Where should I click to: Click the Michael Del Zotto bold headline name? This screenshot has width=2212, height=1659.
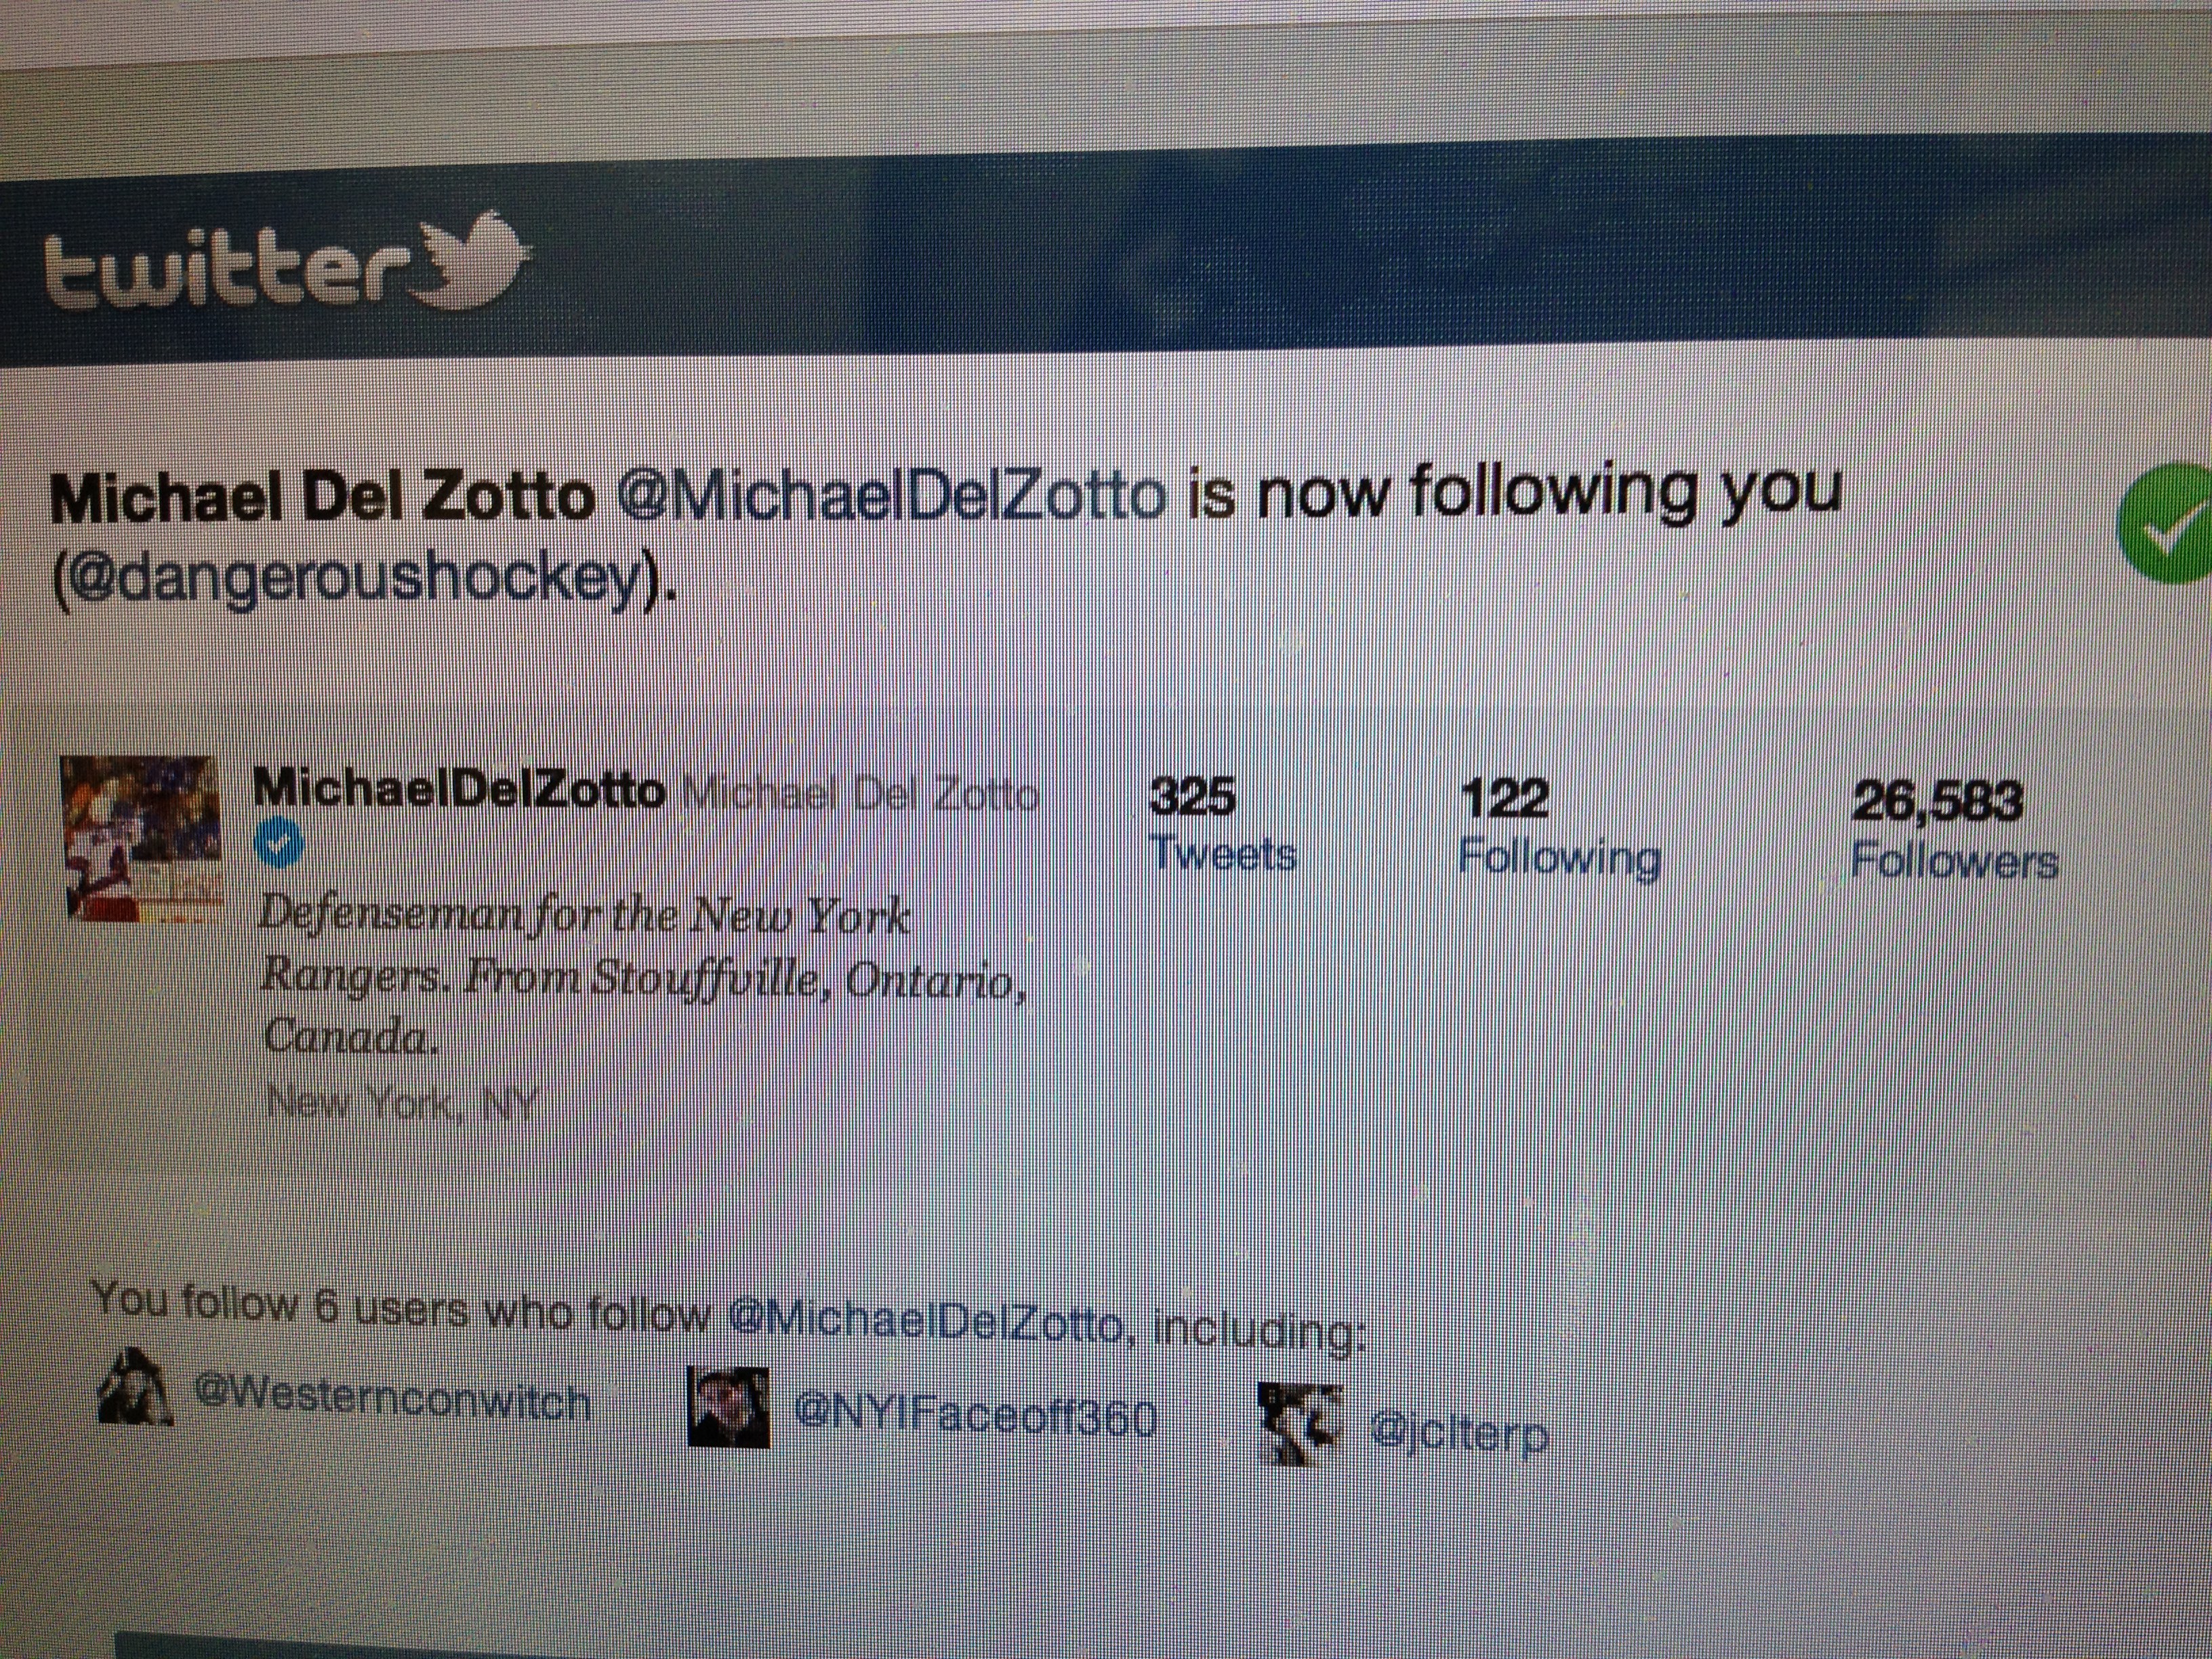click(322, 497)
